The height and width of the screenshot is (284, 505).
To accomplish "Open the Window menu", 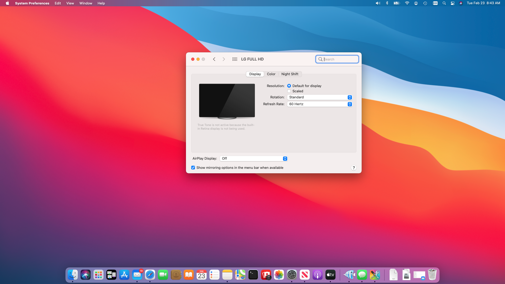I will pos(86,3).
